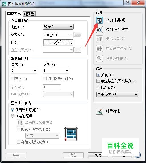Open the Type (类型) dropdown showing 预定义
Viewport: 146px width, 163px height.
(x=58, y=27)
